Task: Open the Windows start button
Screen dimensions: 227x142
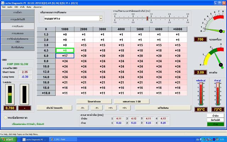Action: (9, 140)
